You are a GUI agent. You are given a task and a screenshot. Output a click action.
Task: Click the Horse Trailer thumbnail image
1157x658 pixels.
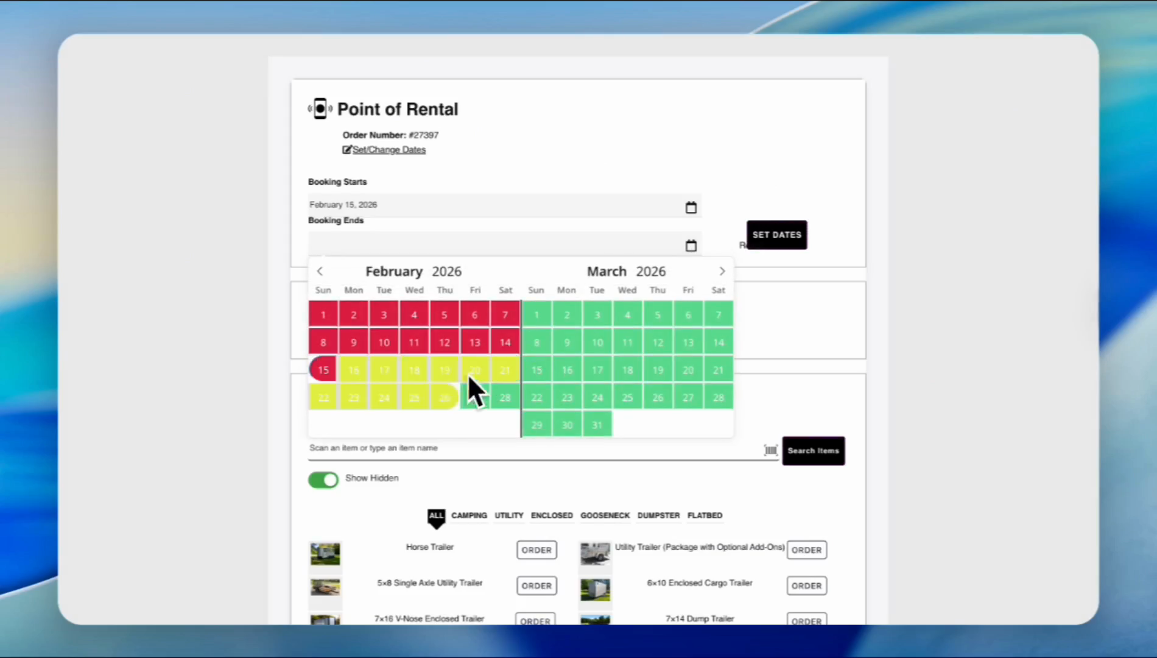pos(325,554)
